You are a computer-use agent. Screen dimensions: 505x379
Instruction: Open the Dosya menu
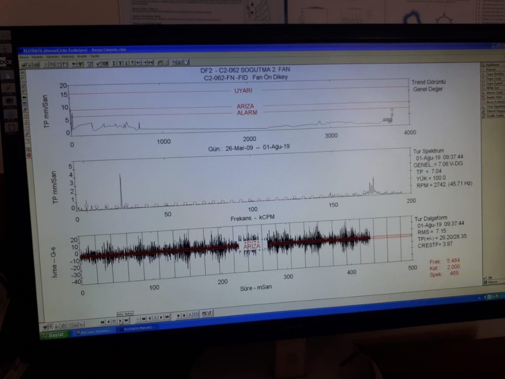coord(23,57)
